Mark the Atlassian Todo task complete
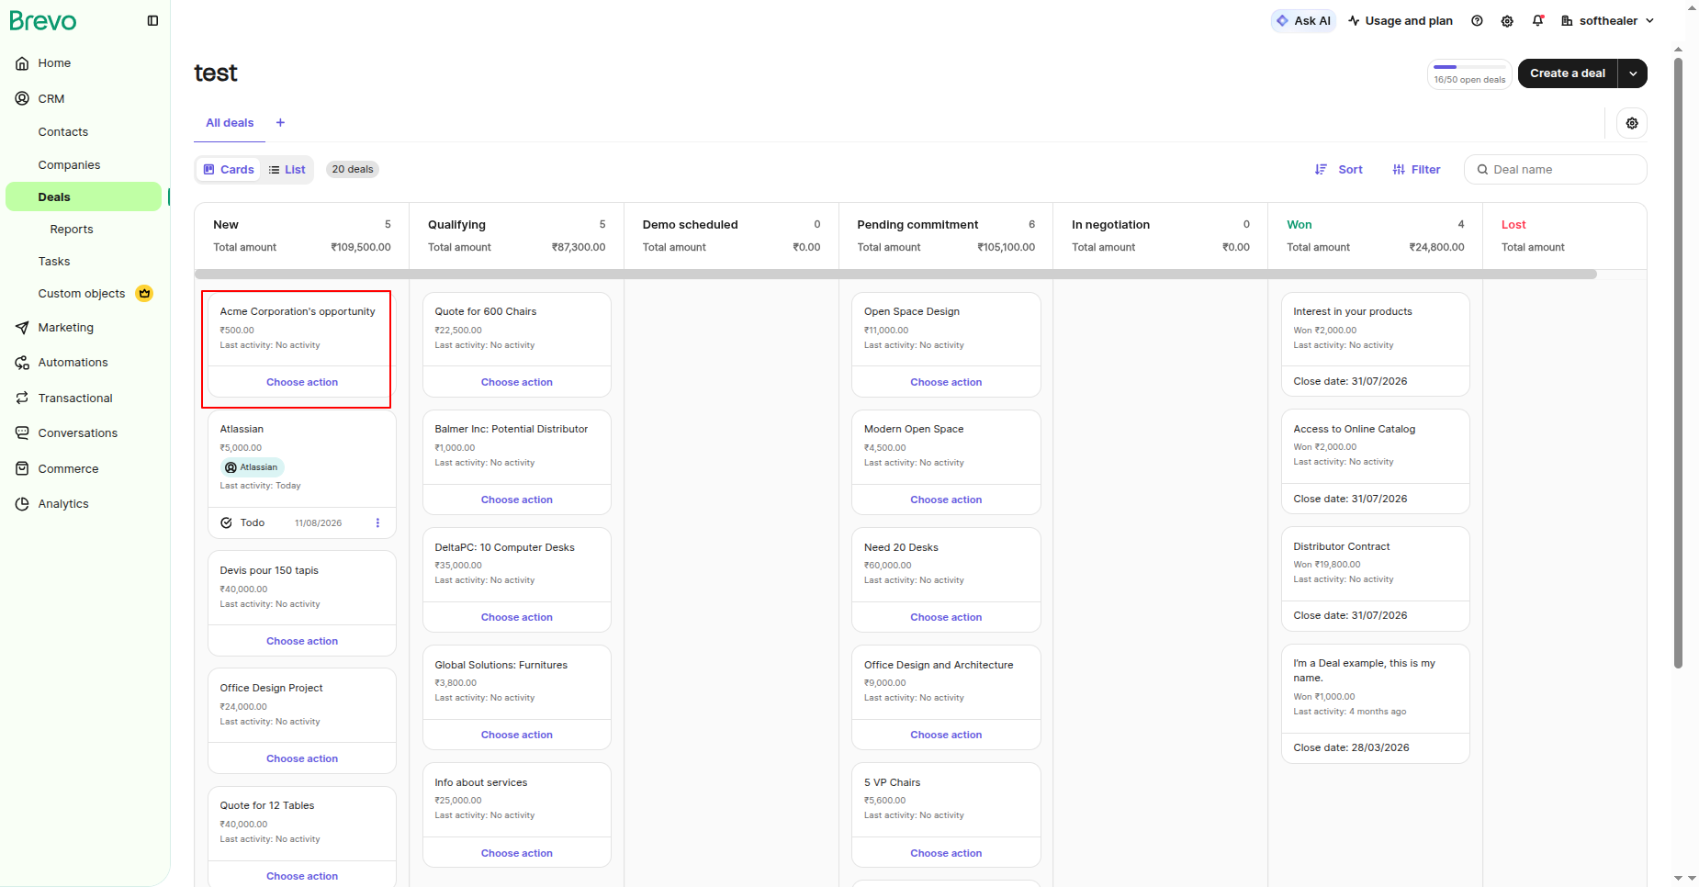The width and height of the screenshot is (1699, 887). 227,523
